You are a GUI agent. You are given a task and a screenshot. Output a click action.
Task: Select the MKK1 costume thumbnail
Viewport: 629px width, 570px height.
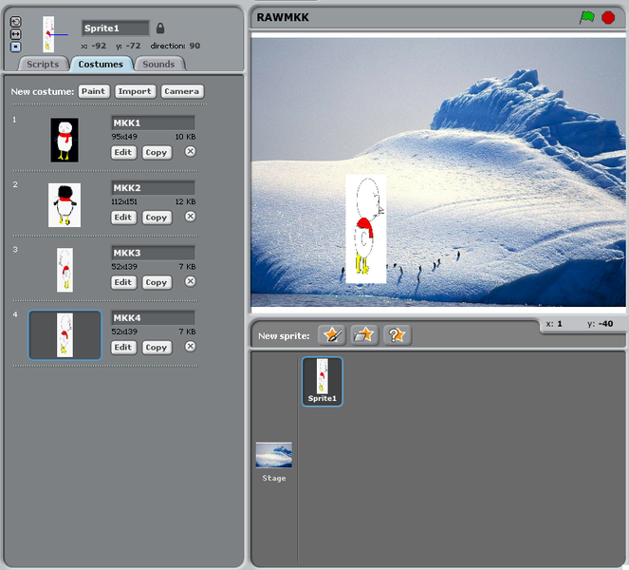coord(65,141)
